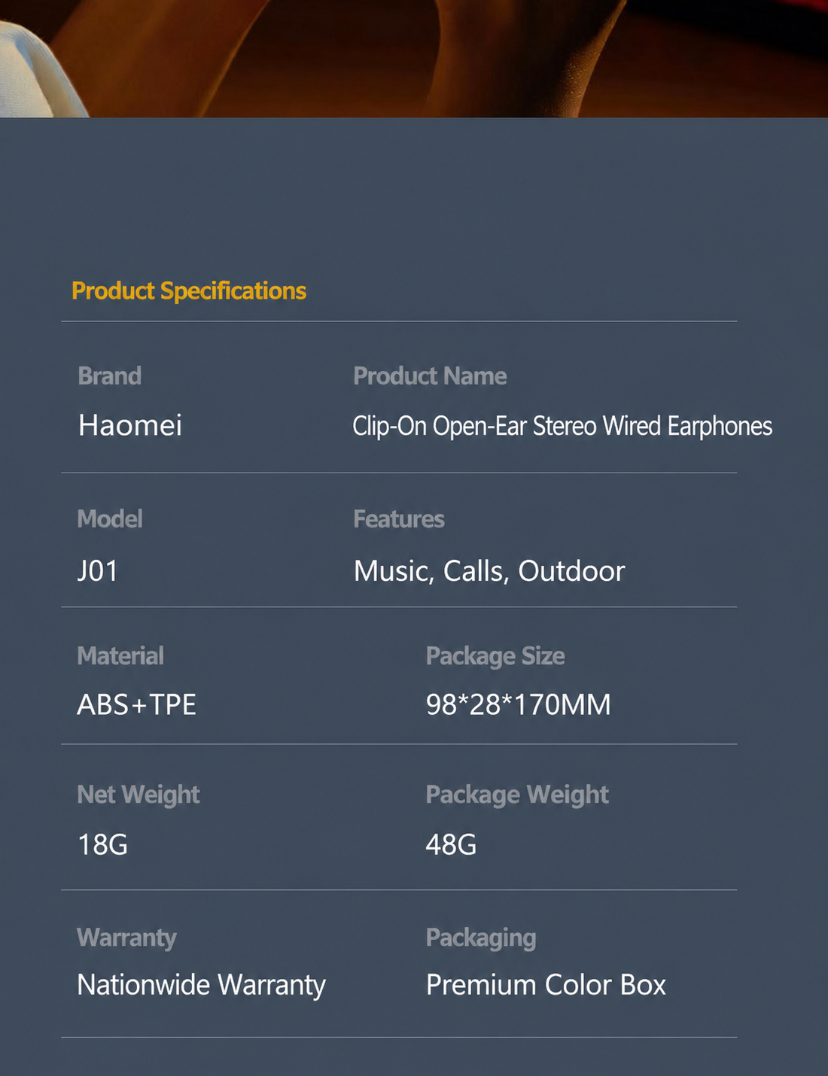Select the Model label
This screenshot has height=1076, width=828.
pyautogui.click(x=110, y=518)
